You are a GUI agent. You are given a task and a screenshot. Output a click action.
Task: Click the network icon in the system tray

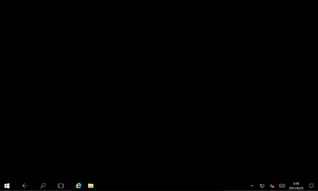262,186
